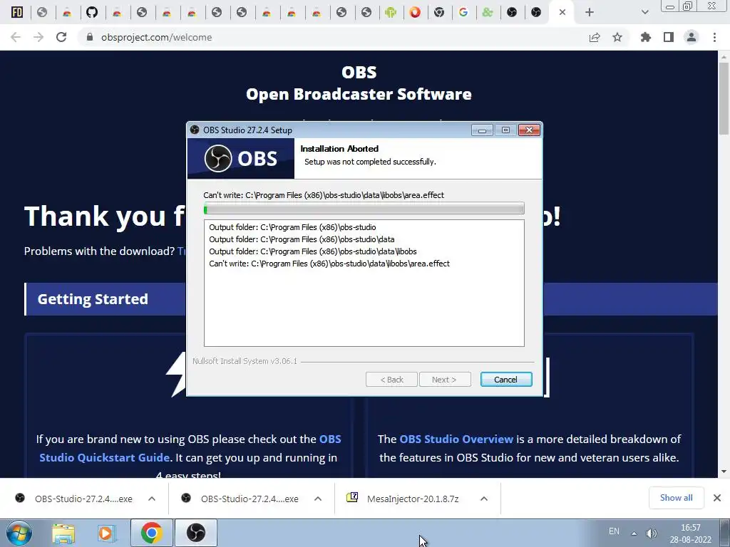Open the Chrome profile avatar
This screenshot has height=547, width=730.
click(x=692, y=37)
